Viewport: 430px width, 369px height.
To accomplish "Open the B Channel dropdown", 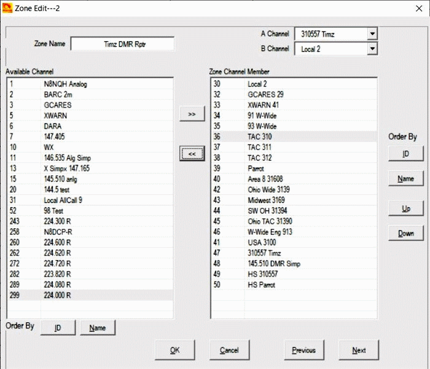I will point(372,49).
